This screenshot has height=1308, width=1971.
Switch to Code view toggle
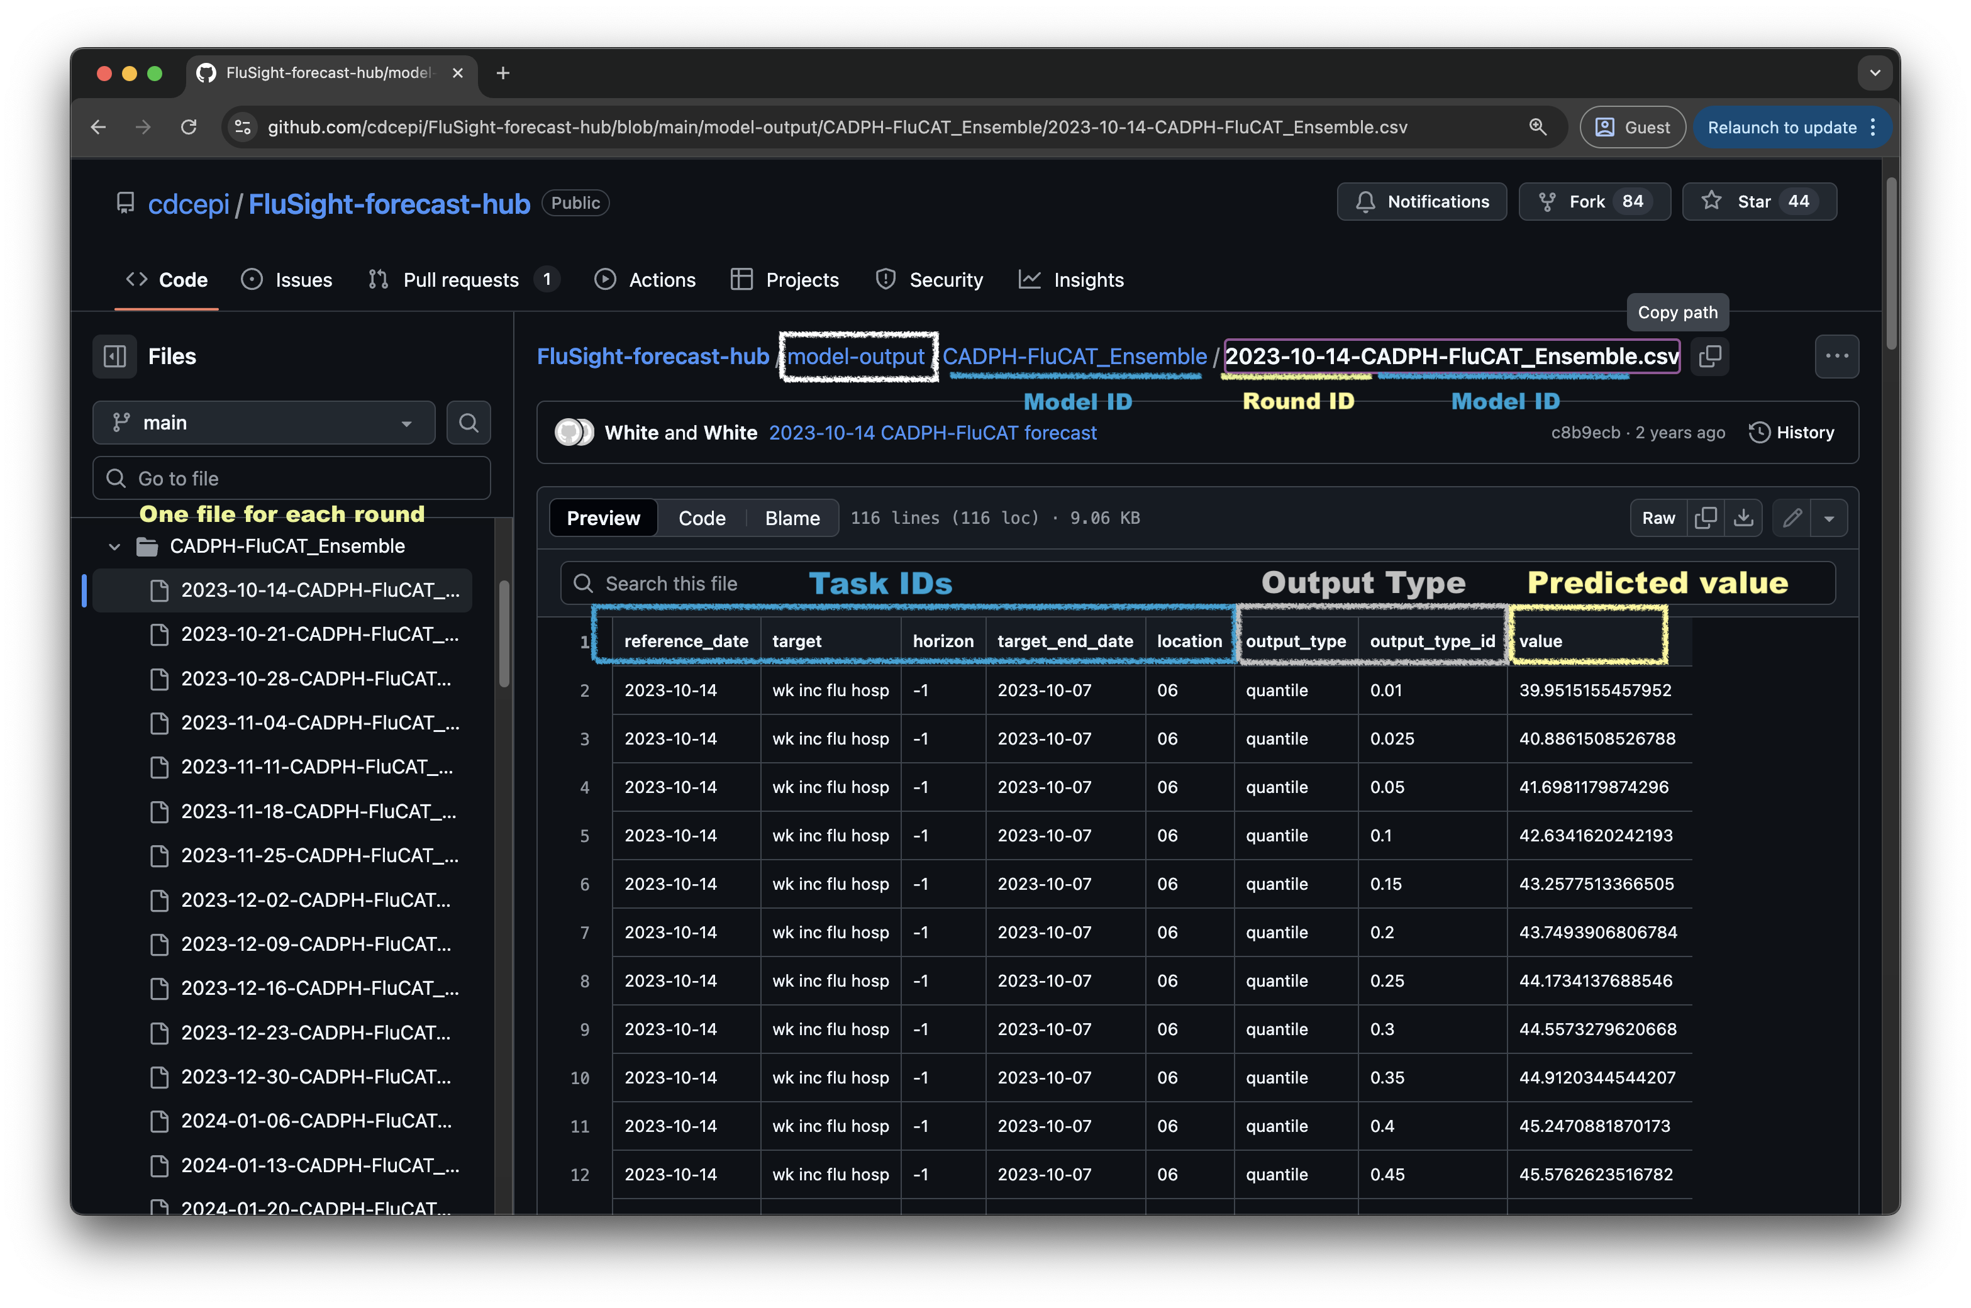(701, 518)
